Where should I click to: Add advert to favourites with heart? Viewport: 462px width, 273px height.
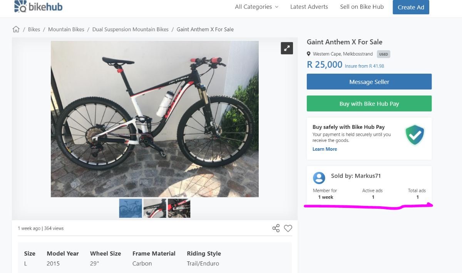[x=288, y=228]
